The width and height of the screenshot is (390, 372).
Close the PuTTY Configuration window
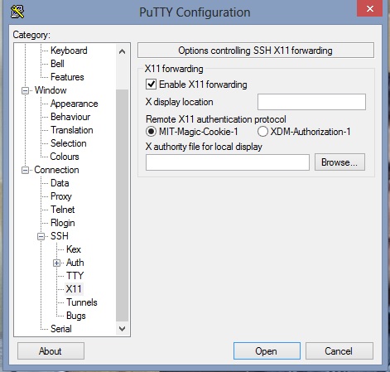click(x=370, y=8)
